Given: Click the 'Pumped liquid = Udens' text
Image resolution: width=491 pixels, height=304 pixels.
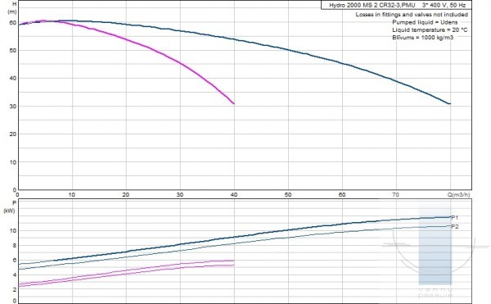Looking at the screenshot, I should click(425, 22).
